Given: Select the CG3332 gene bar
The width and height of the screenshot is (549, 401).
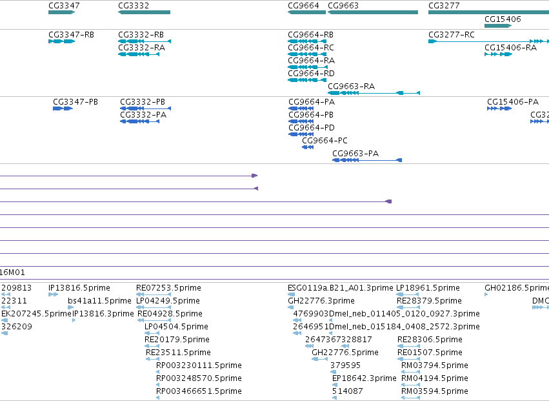Looking at the screenshot, I should point(145,12).
